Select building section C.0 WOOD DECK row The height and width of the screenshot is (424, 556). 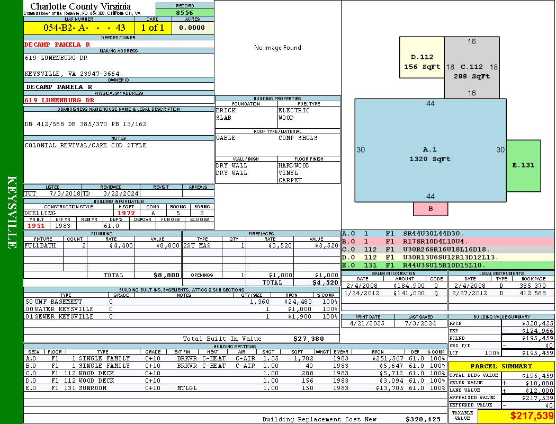tap(236, 373)
